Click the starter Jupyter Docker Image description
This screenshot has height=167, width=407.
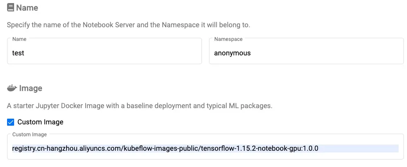pos(140,106)
